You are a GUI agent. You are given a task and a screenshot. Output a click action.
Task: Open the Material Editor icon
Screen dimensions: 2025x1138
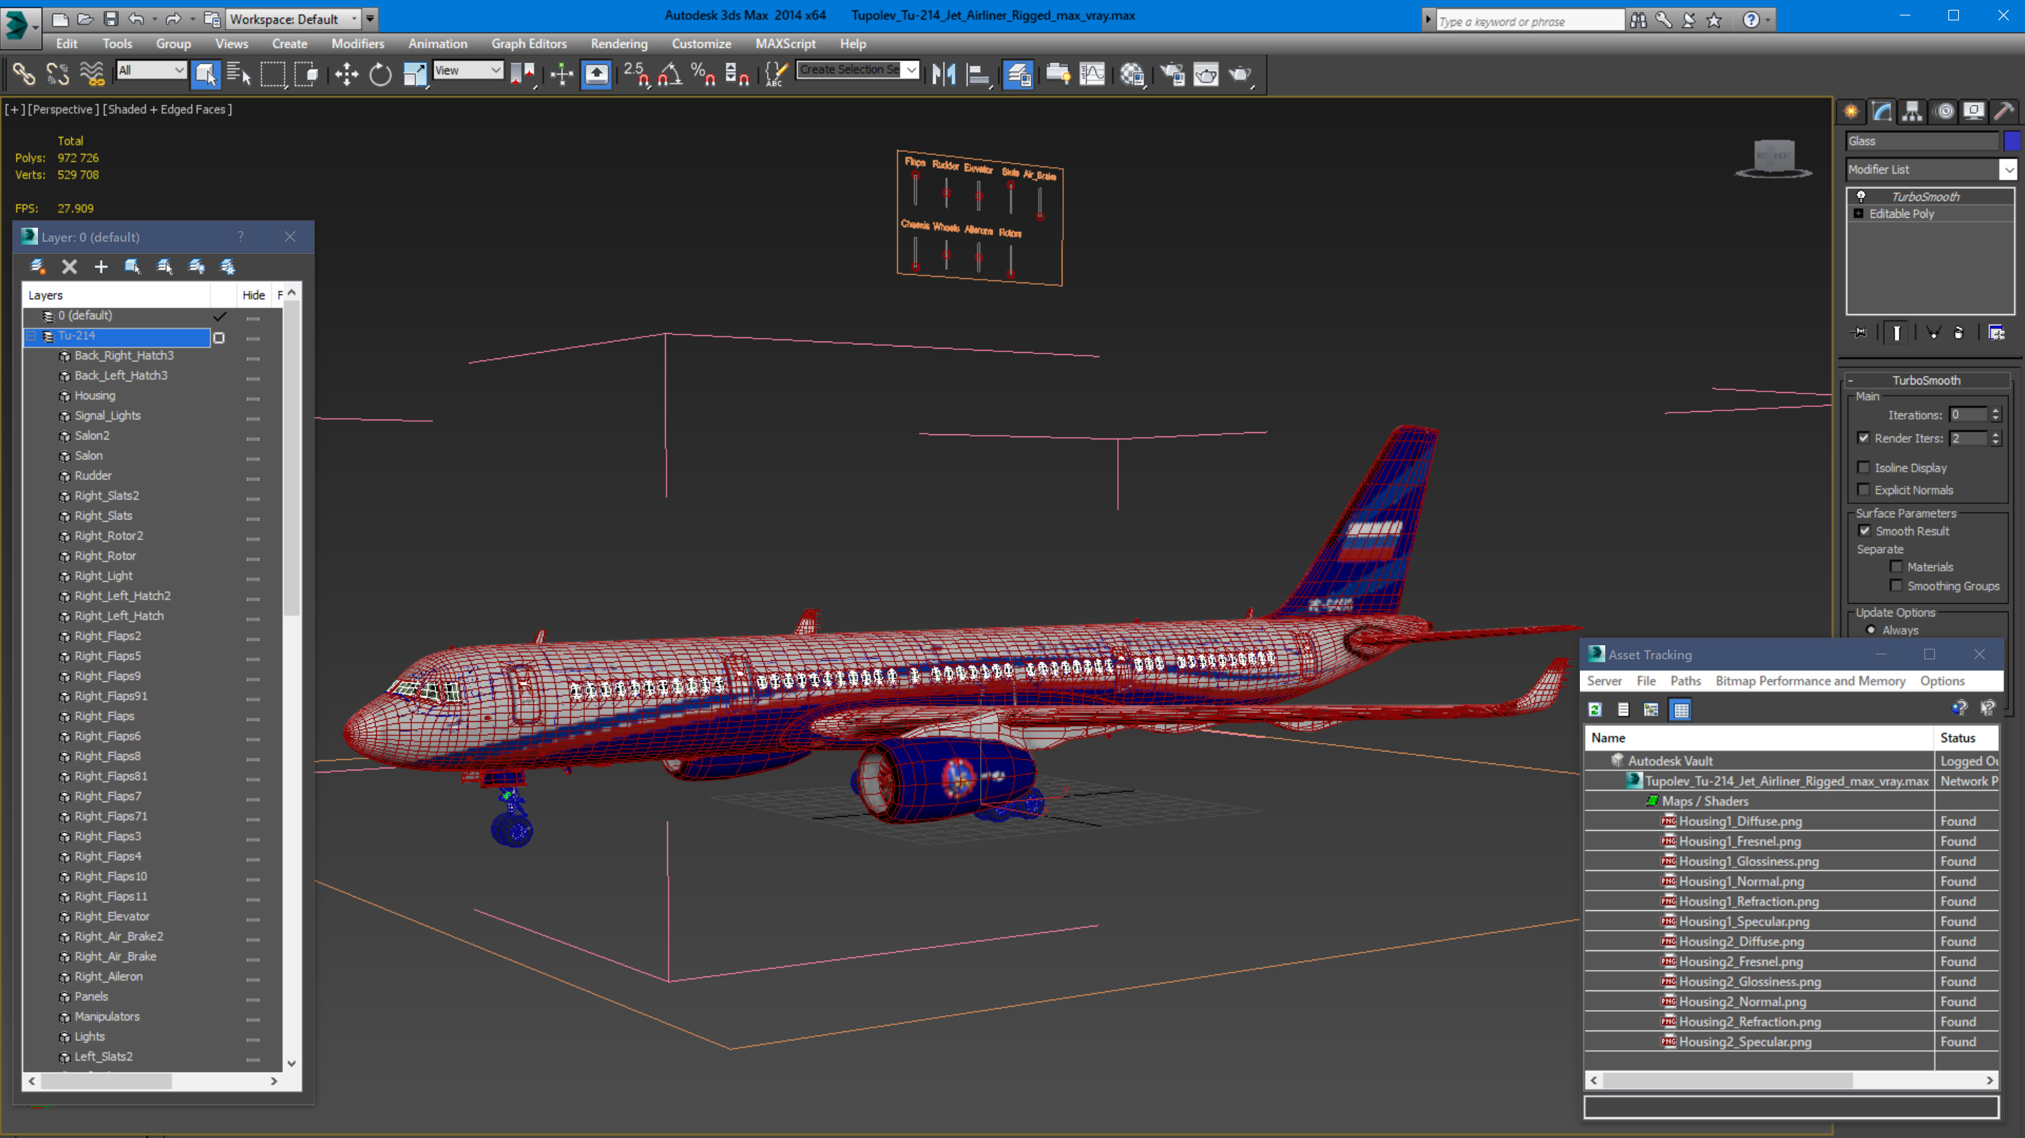tap(1132, 75)
